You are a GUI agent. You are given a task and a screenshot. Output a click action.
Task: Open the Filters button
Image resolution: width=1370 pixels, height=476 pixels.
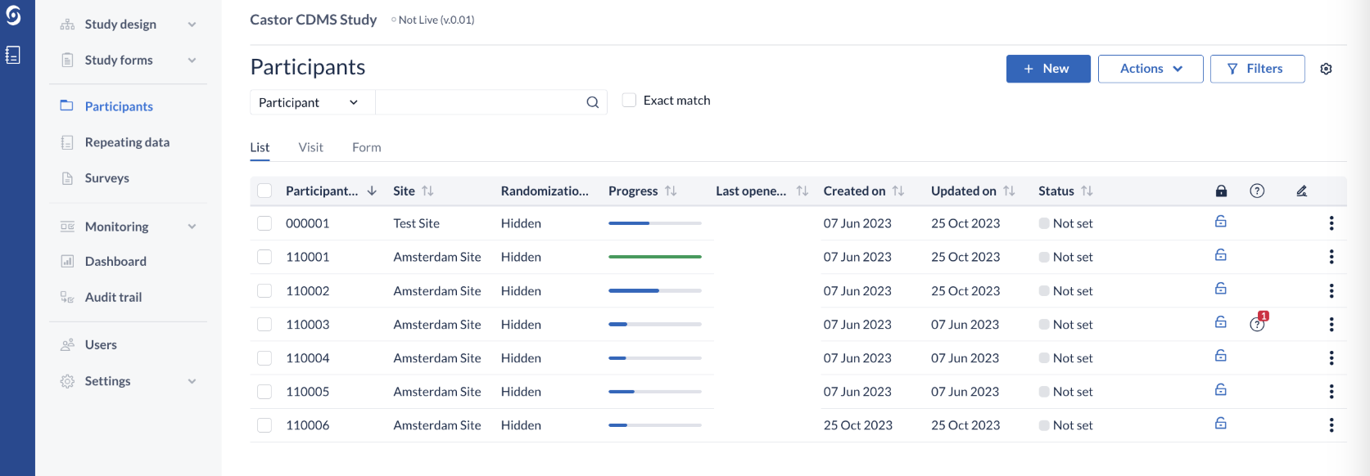pyautogui.click(x=1257, y=69)
